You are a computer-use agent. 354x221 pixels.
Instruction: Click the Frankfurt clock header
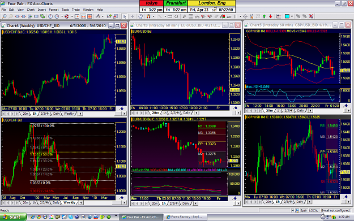[176, 3]
